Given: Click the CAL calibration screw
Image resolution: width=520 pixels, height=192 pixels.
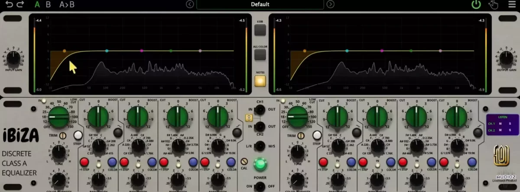Looking at the screenshot, I should 244,162.
